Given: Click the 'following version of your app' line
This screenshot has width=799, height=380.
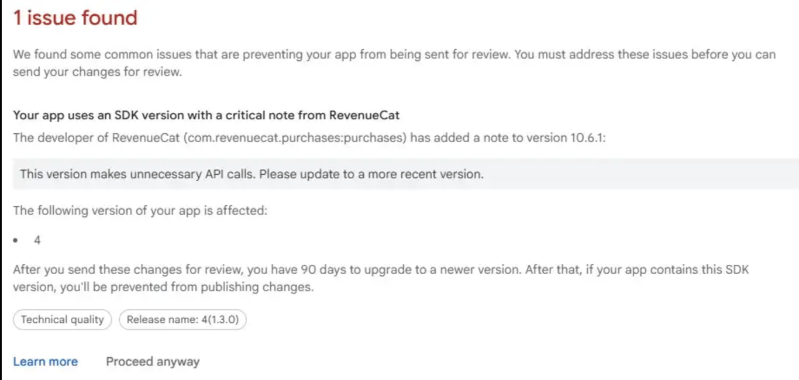Looking at the screenshot, I should click(140, 210).
